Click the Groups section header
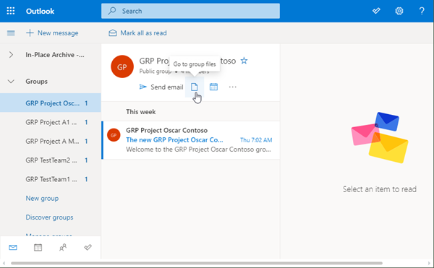 click(37, 82)
